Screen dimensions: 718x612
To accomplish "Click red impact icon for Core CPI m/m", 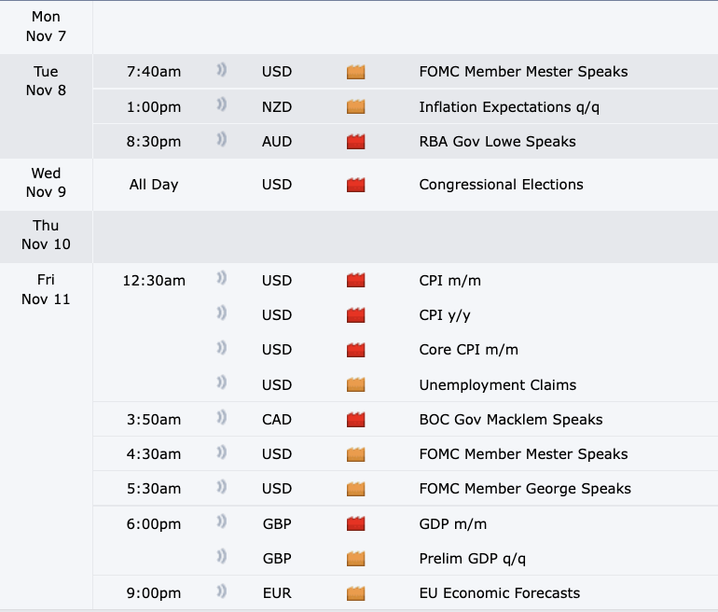I will click(x=355, y=350).
